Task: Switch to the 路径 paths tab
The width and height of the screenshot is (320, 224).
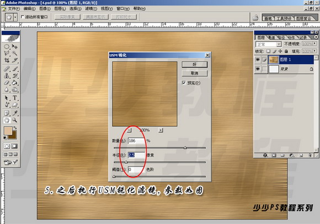Action: pos(281,38)
